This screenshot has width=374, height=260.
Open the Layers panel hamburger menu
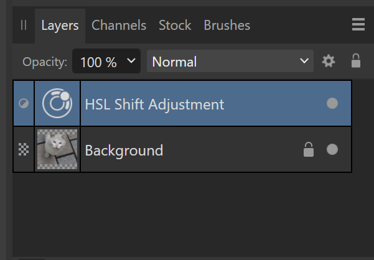tap(358, 25)
